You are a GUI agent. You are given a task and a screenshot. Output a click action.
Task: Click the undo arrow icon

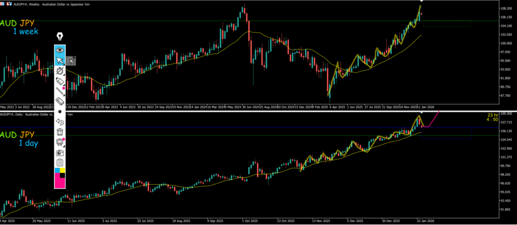coord(60,122)
